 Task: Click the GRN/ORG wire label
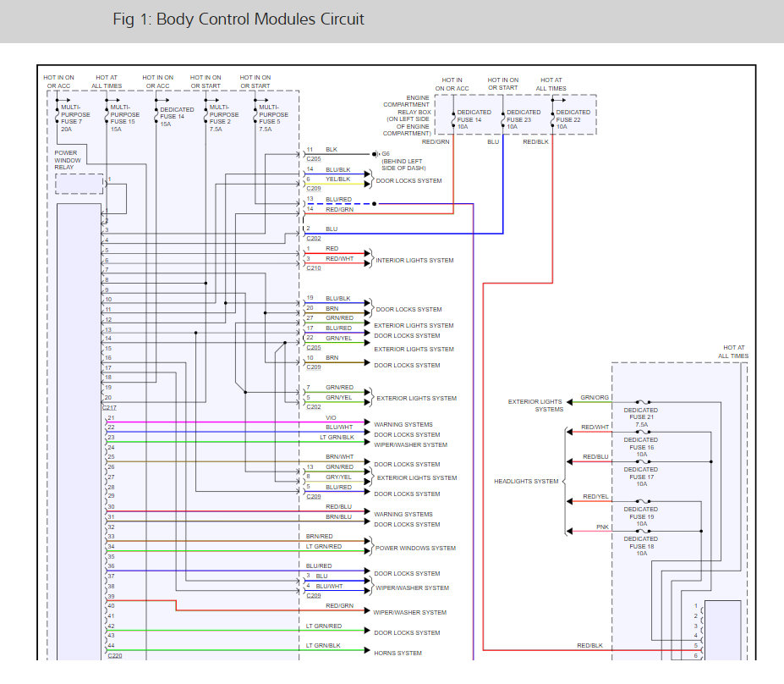[x=595, y=398]
